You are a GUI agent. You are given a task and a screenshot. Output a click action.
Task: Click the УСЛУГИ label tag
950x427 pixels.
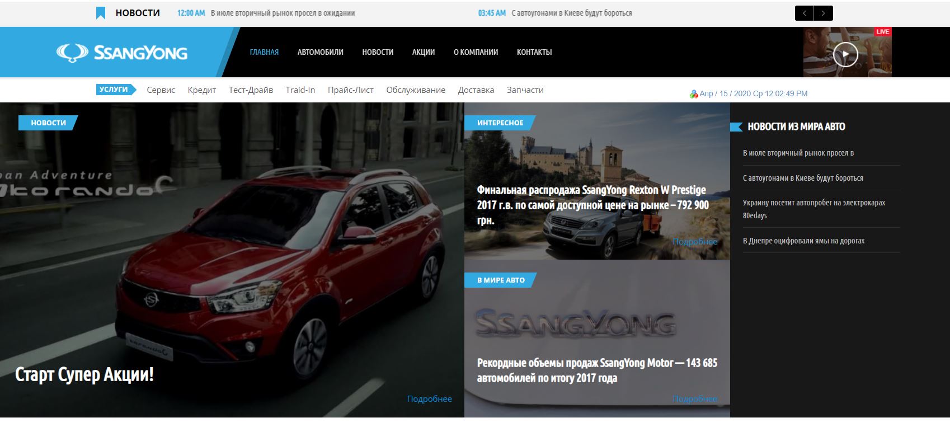(x=116, y=90)
